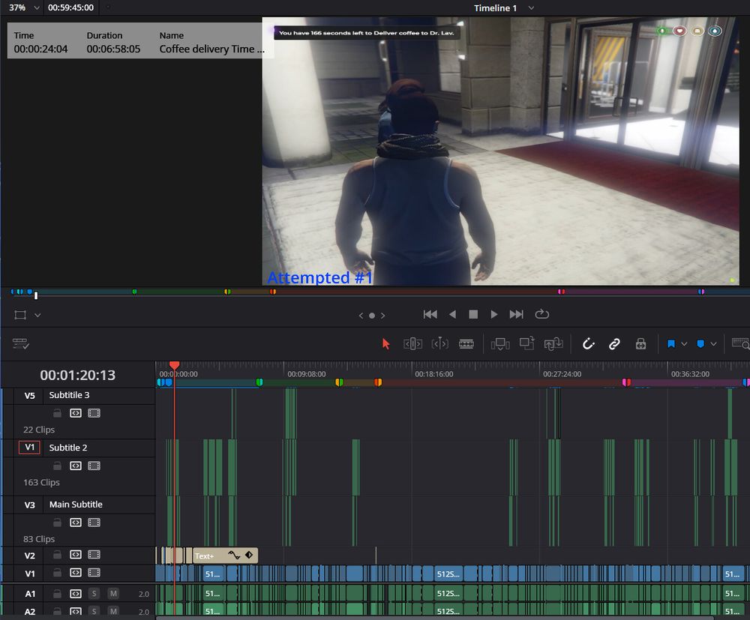The width and height of the screenshot is (750, 620).
Task: Jump to the last frame
Action: 516,314
